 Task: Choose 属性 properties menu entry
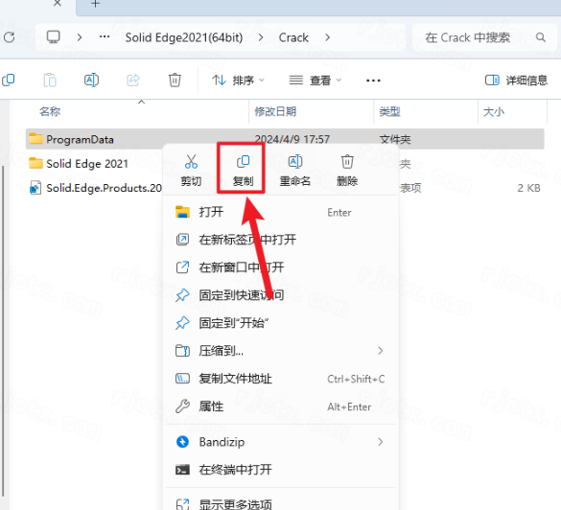tap(281, 406)
